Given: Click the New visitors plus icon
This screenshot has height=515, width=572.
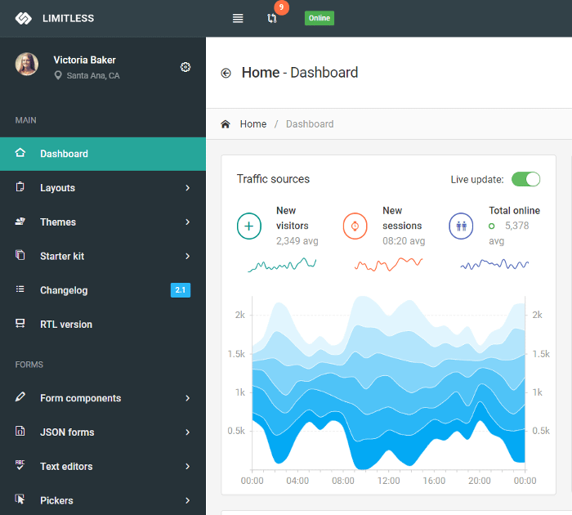Looking at the screenshot, I should pos(249,226).
